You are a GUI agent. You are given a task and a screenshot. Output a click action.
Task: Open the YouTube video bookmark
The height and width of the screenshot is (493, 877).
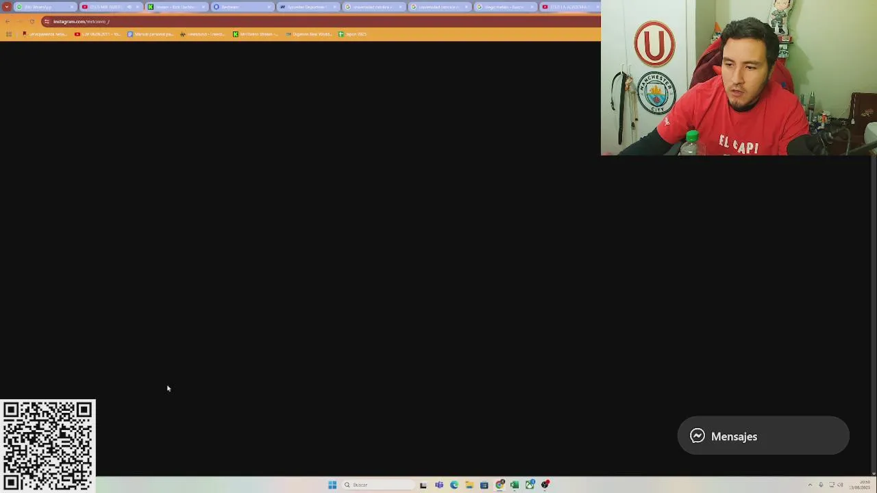pyautogui.click(x=98, y=34)
